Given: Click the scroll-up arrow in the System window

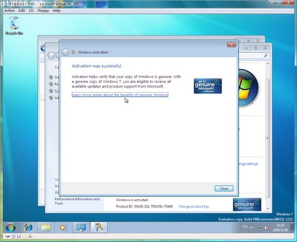Looking at the screenshot, I should coord(268,64).
